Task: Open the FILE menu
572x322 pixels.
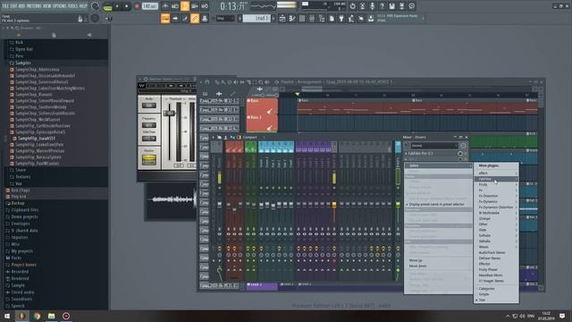Action: click(5, 6)
